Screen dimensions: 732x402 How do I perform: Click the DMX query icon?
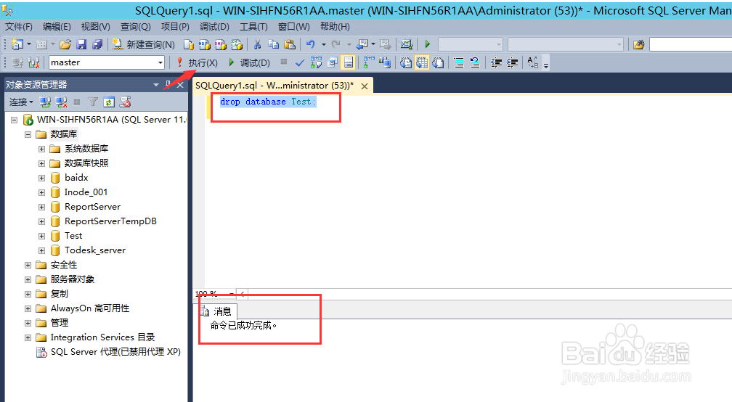[220, 44]
